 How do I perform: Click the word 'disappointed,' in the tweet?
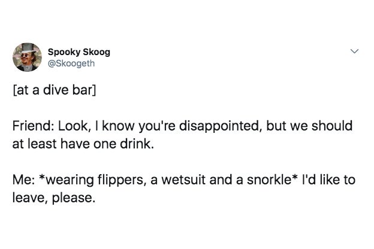(219, 126)
